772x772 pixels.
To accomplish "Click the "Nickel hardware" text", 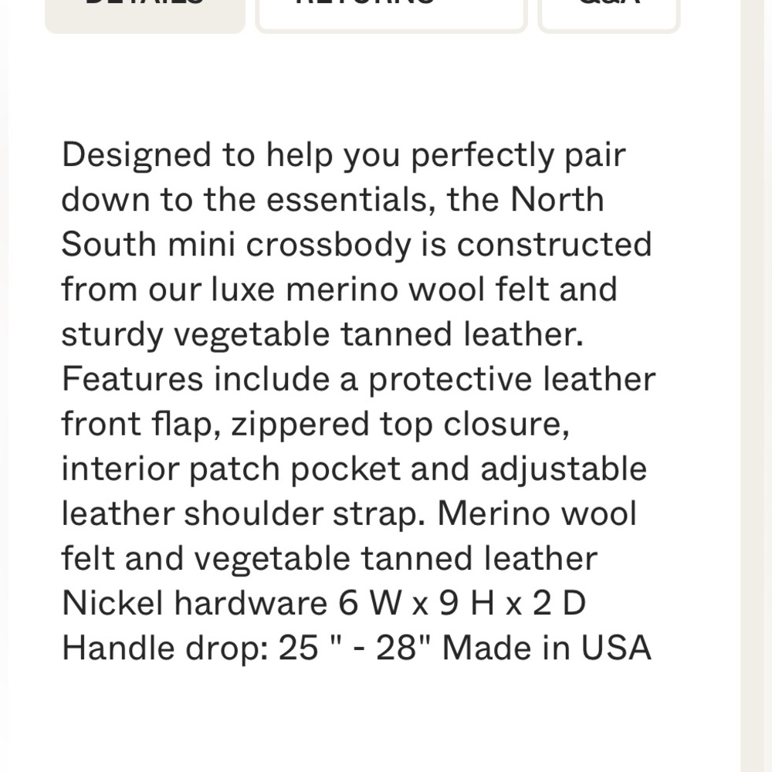I will coord(195,603).
